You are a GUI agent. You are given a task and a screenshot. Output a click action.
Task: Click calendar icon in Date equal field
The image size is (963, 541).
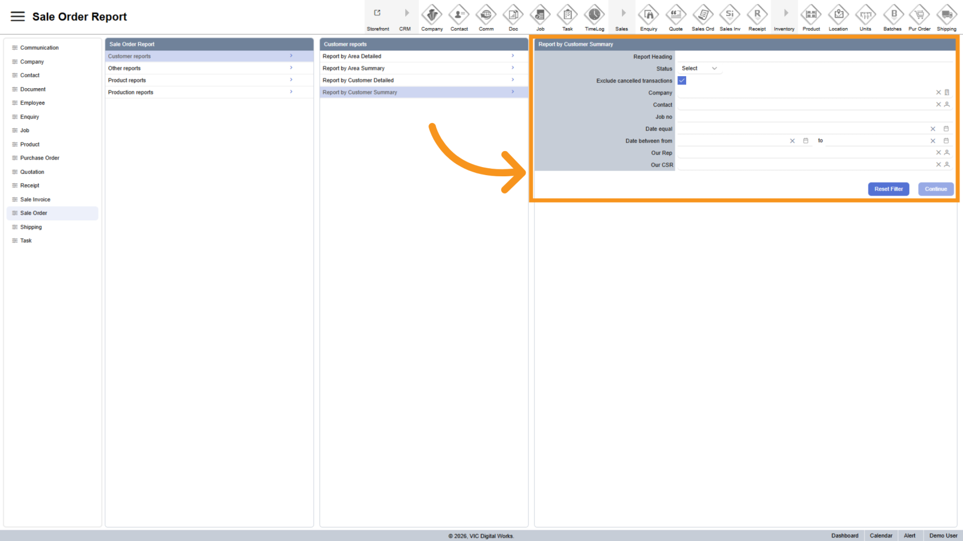coord(946,129)
